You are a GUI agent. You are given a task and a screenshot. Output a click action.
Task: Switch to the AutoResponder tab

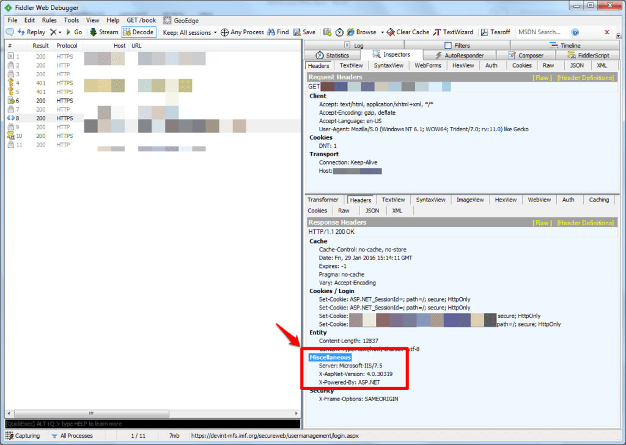click(459, 56)
